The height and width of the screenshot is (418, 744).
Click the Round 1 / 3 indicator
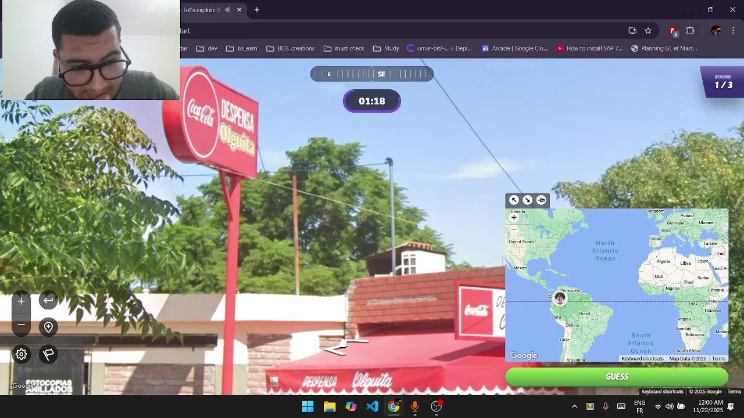click(722, 82)
